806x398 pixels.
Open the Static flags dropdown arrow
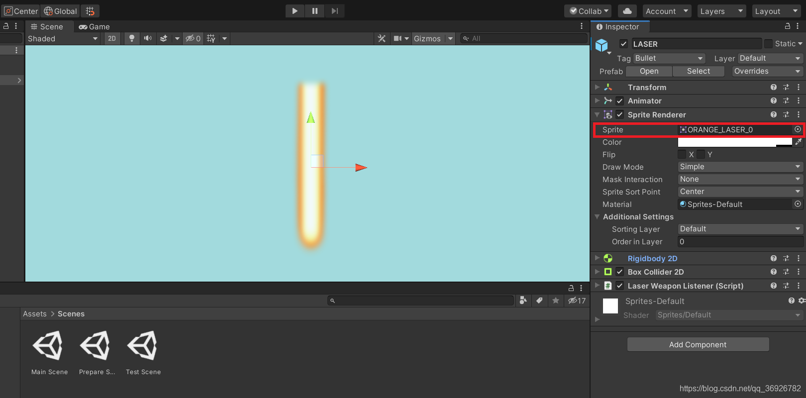[x=800, y=44]
